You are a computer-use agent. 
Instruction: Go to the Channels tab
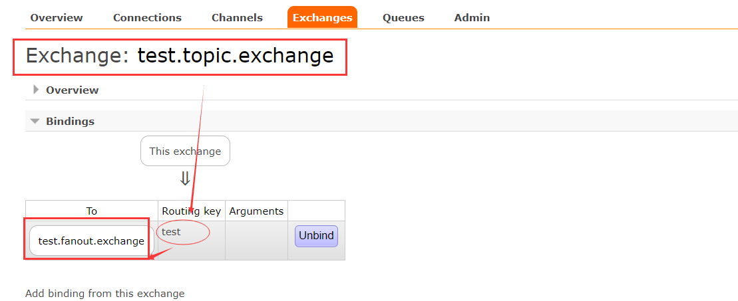click(x=237, y=18)
